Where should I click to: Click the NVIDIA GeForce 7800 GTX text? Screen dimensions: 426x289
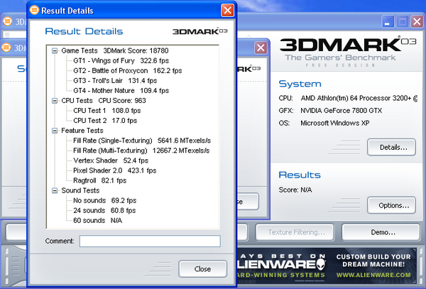[x=342, y=111]
